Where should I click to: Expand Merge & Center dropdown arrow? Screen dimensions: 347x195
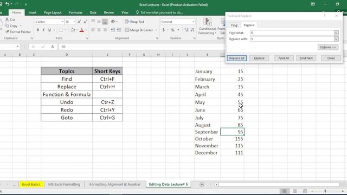click(156, 30)
